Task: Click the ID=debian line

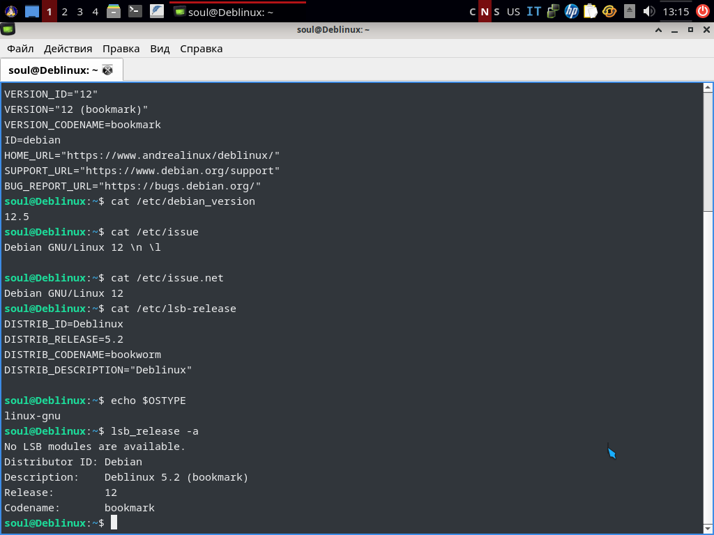Action: tap(32, 140)
